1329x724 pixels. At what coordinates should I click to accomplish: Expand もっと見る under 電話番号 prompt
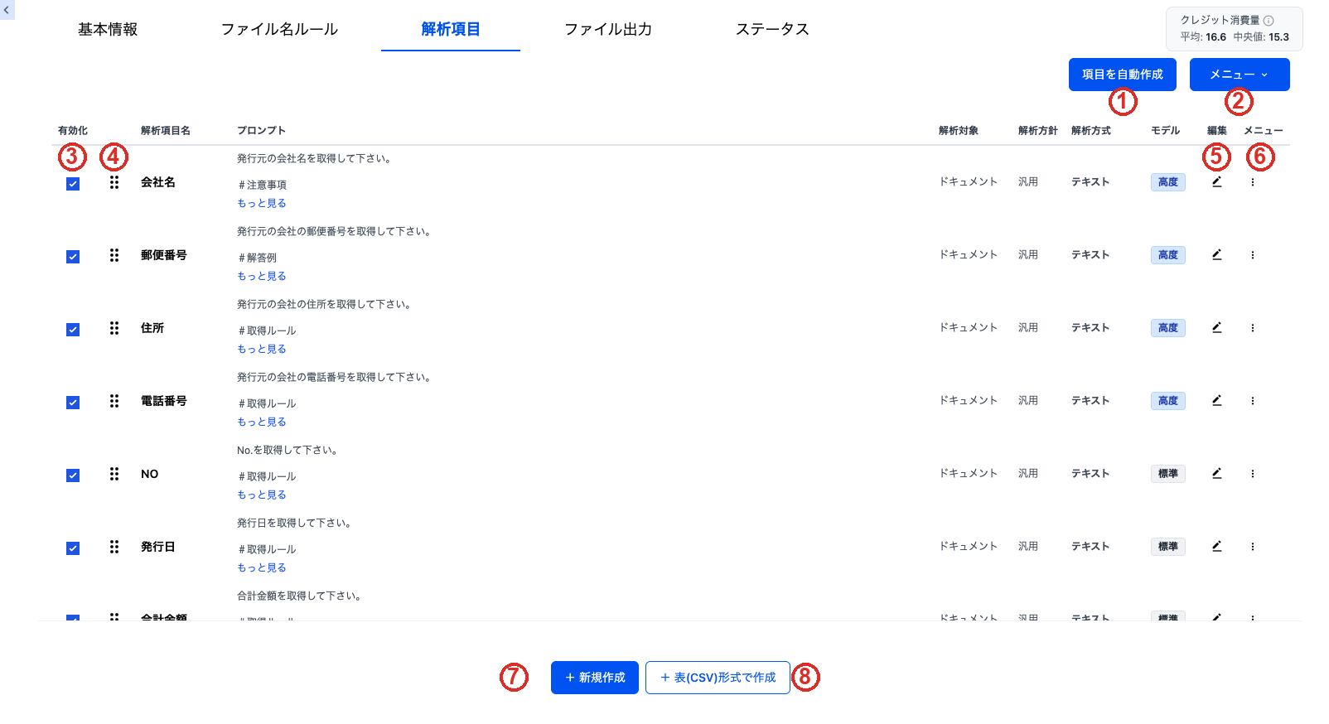[x=262, y=422]
